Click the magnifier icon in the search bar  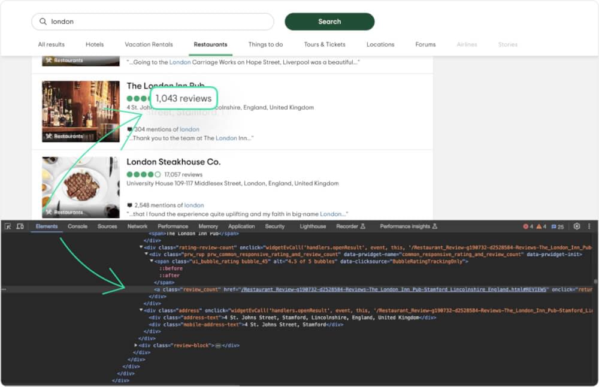(x=43, y=21)
